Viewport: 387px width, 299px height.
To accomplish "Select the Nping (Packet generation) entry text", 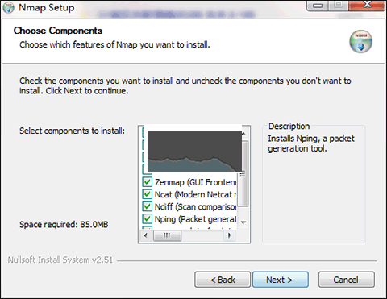I will click(x=196, y=219).
